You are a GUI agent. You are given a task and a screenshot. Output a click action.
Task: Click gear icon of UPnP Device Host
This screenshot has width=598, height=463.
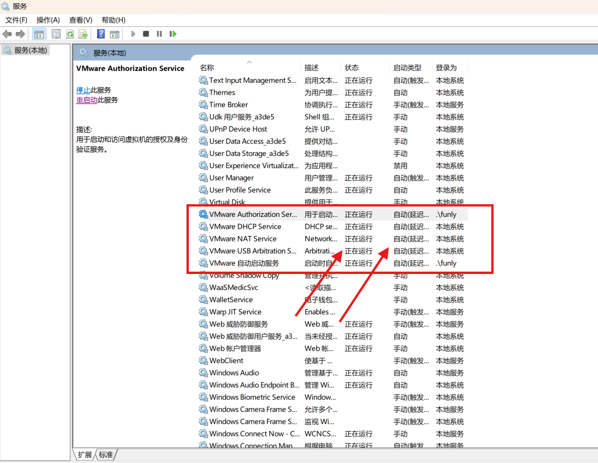[x=203, y=129]
